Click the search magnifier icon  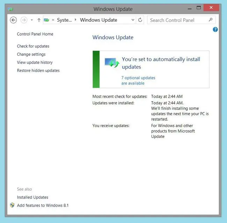pos(211,20)
